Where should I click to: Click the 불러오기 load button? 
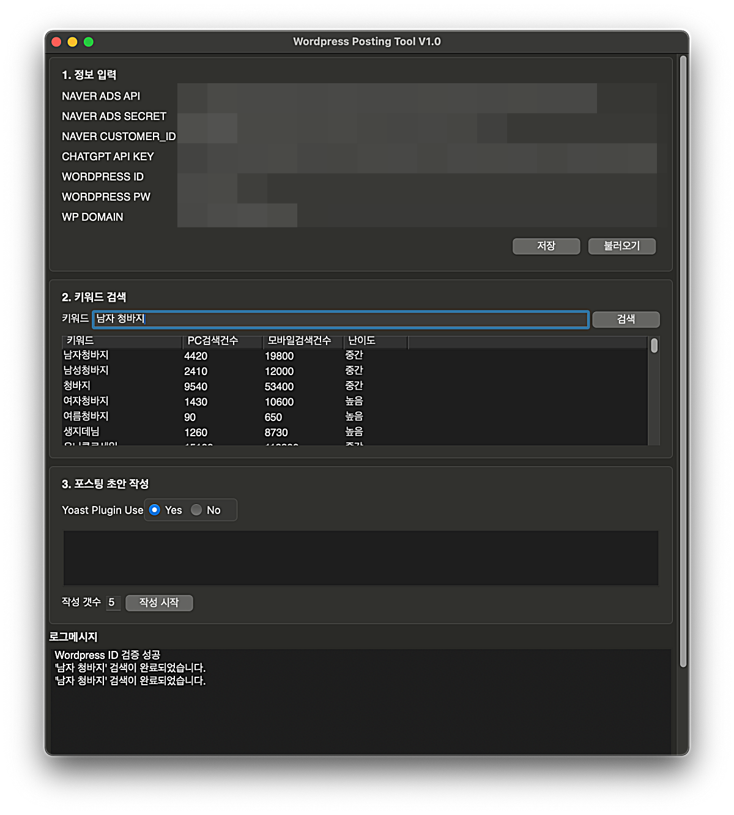click(621, 246)
